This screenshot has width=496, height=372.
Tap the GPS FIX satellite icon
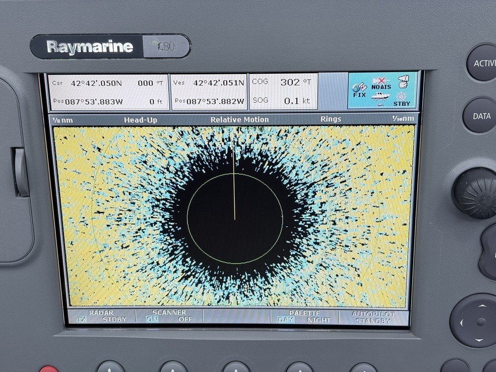(x=359, y=90)
